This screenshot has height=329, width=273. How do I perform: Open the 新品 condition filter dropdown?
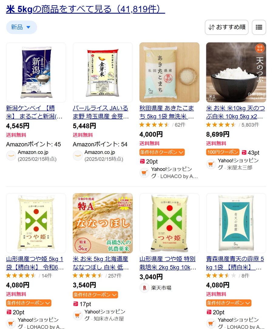click(x=21, y=27)
